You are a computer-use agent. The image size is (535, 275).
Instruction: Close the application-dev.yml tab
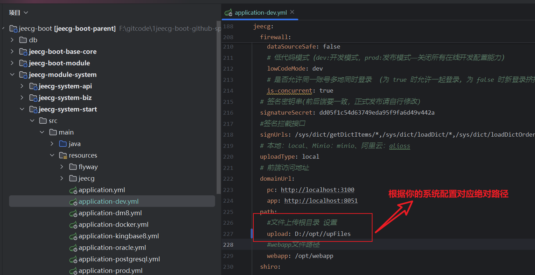(292, 12)
